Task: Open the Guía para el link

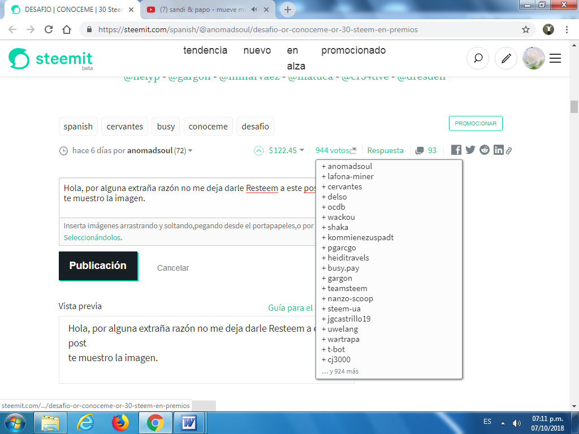Action: (290, 308)
